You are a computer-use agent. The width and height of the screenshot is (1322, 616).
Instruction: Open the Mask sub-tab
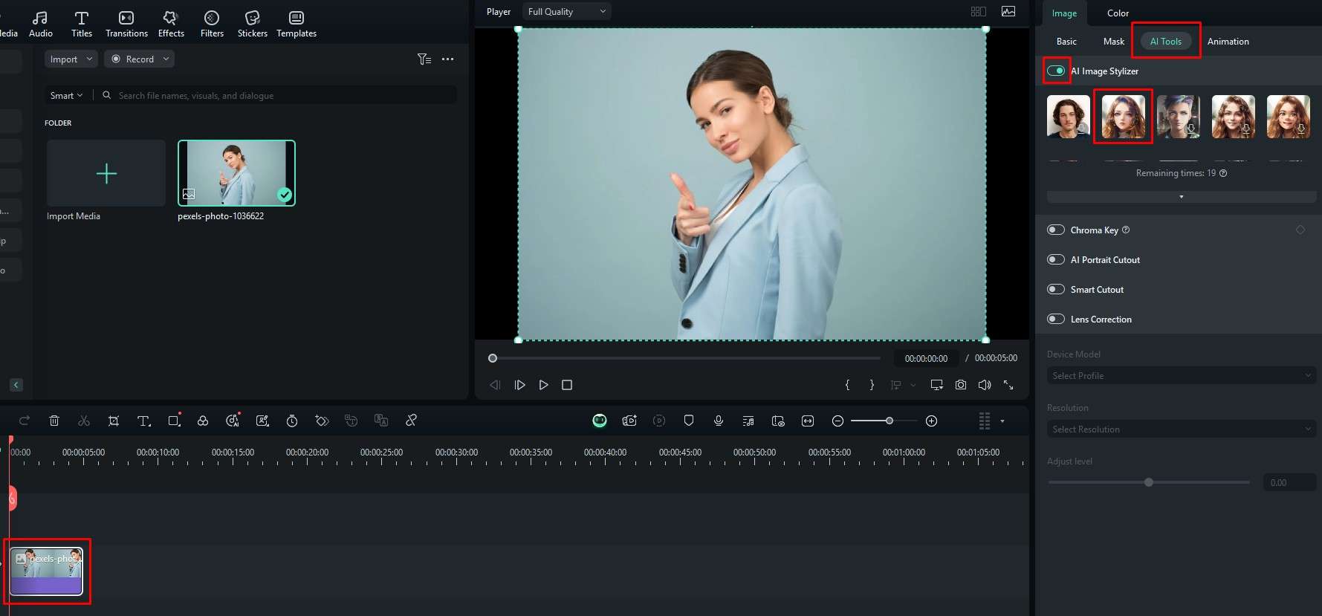[1113, 42]
